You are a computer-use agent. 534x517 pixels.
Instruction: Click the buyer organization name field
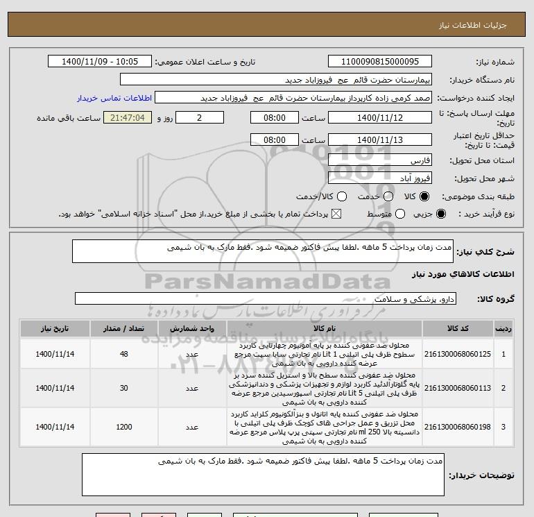pos(276,80)
